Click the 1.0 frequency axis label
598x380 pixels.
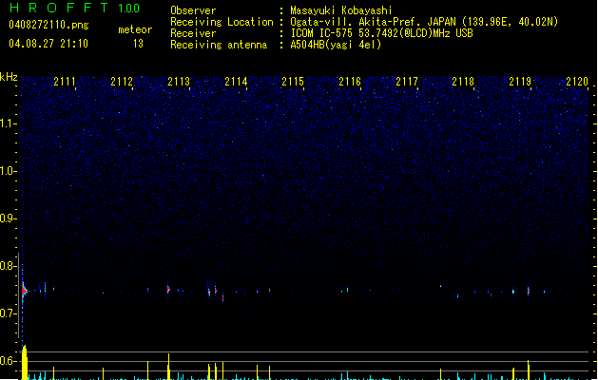click(8, 171)
